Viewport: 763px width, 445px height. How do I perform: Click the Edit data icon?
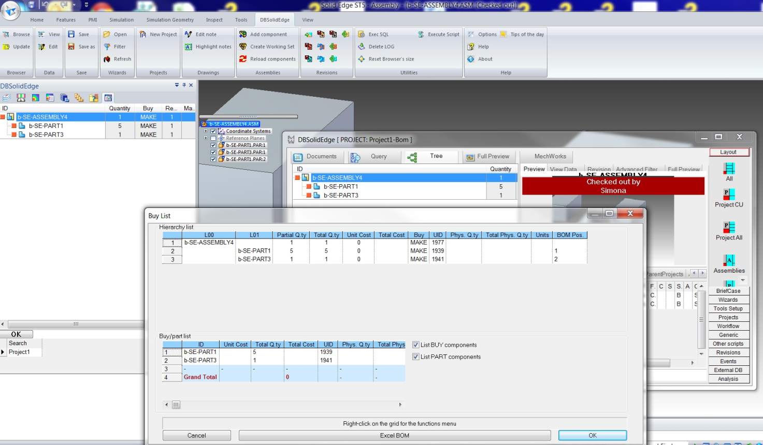(x=41, y=47)
